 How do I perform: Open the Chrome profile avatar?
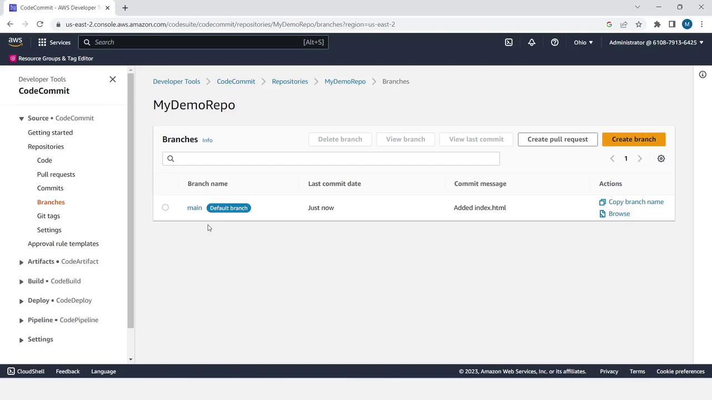pyautogui.click(x=687, y=24)
